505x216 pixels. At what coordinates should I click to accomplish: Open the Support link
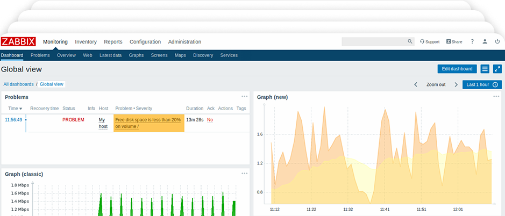(x=430, y=42)
